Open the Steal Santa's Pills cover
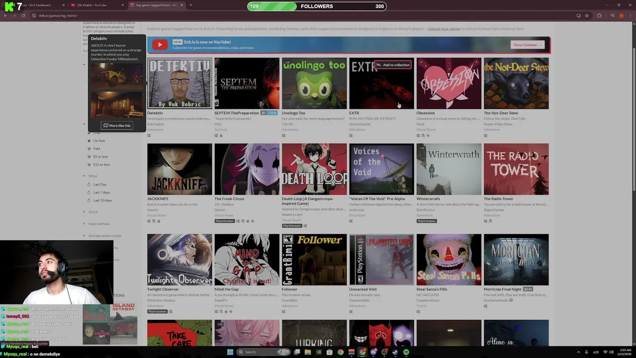 (449, 260)
